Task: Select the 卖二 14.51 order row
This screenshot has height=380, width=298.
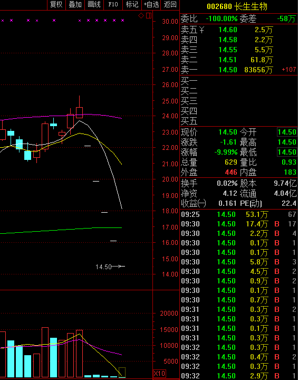Action: tap(238, 60)
